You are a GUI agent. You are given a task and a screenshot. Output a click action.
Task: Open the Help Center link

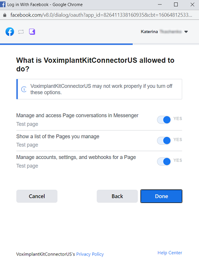click(170, 253)
